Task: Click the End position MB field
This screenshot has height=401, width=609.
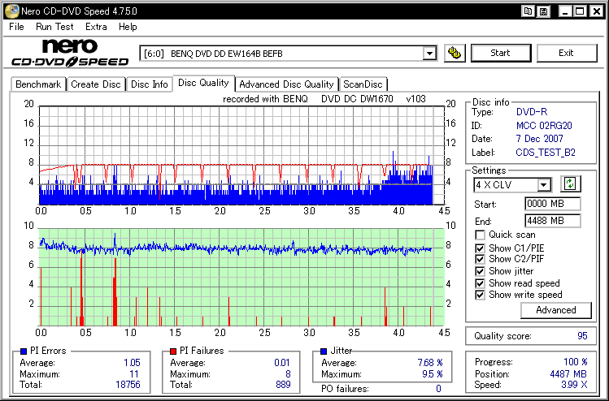Action: 552,220
